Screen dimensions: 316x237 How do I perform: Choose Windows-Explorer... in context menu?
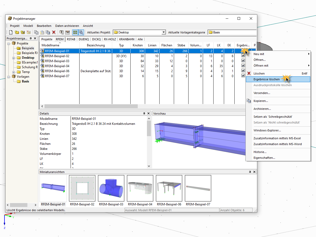278,130
